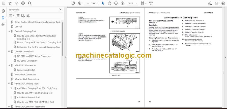Collapse the Deutsch Connectors bookmark
Viewport: 227px width, 109px height.
[x=9, y=51]
